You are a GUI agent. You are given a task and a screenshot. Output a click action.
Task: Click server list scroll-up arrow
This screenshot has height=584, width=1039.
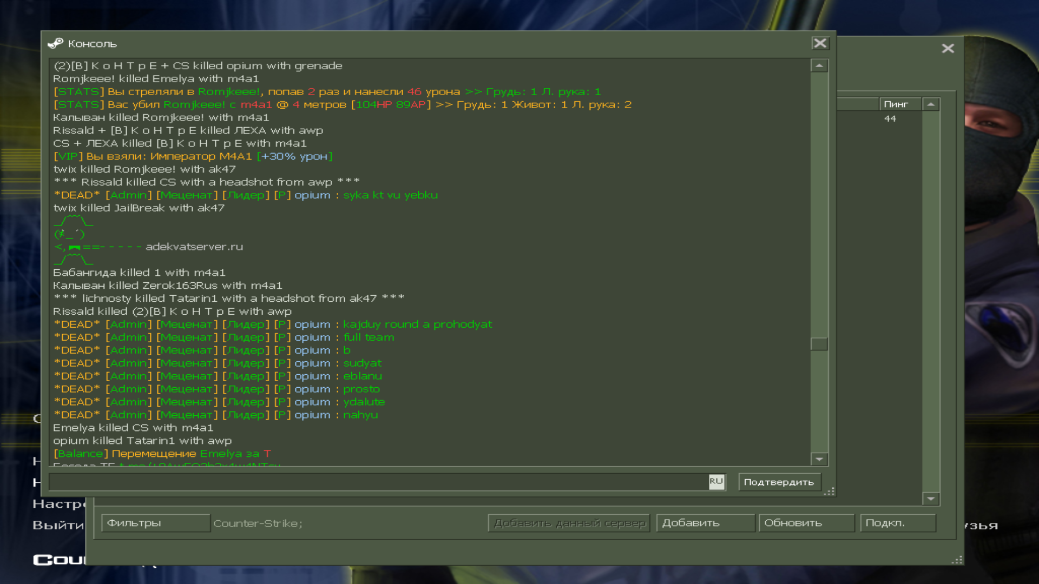[931, 104]
